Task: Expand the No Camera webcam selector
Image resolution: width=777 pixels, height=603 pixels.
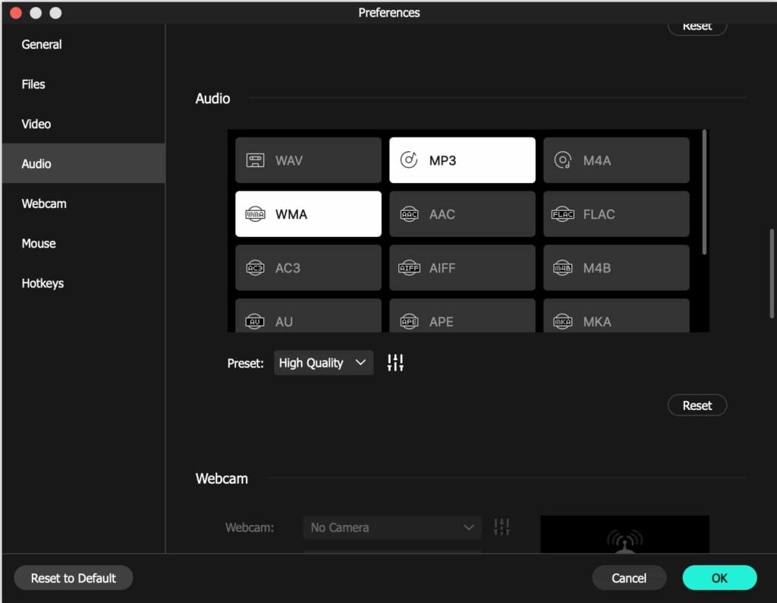Action: 392,526
